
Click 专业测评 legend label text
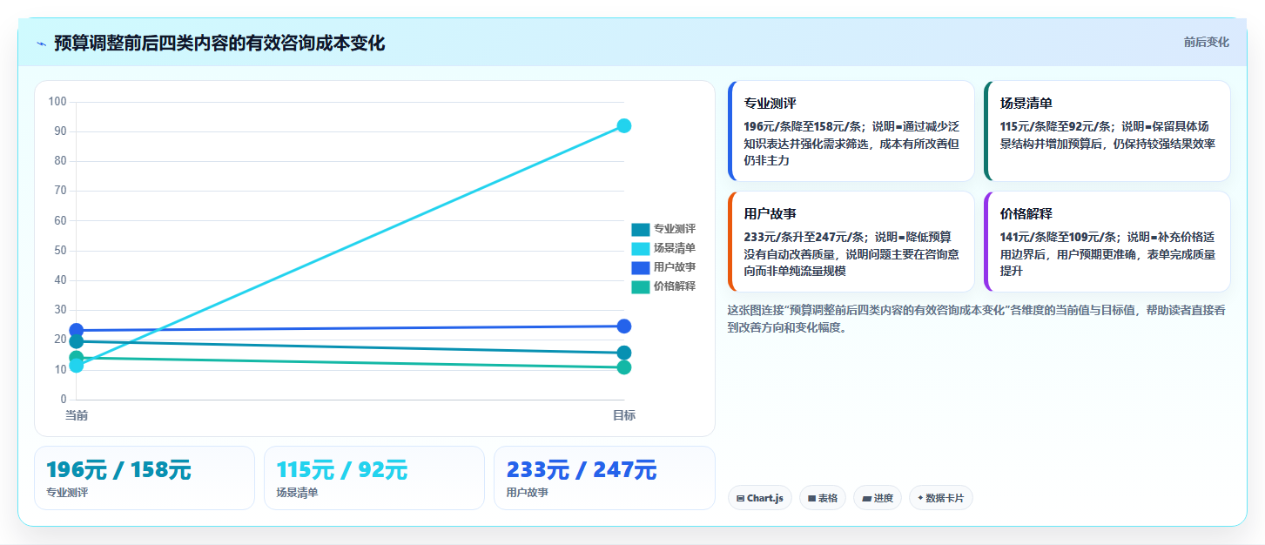point(675,229)
